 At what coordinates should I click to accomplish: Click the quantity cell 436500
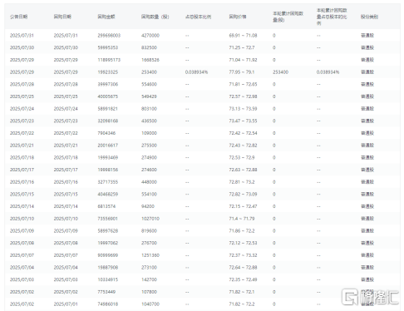tap(149, 121)
